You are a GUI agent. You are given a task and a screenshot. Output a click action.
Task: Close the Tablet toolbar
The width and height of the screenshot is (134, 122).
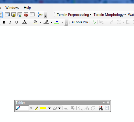[x=108, y=102]
